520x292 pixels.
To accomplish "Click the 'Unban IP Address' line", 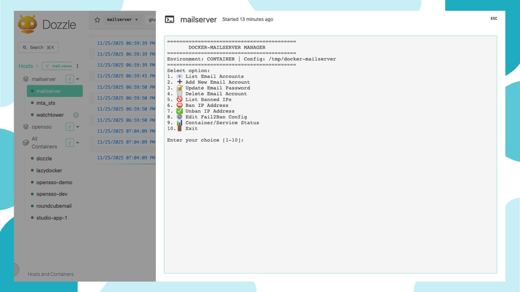I will [x=200, y=111].
